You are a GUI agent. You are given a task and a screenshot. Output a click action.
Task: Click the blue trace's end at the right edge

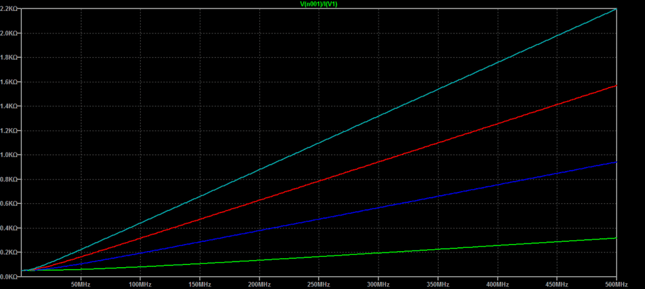616,162
